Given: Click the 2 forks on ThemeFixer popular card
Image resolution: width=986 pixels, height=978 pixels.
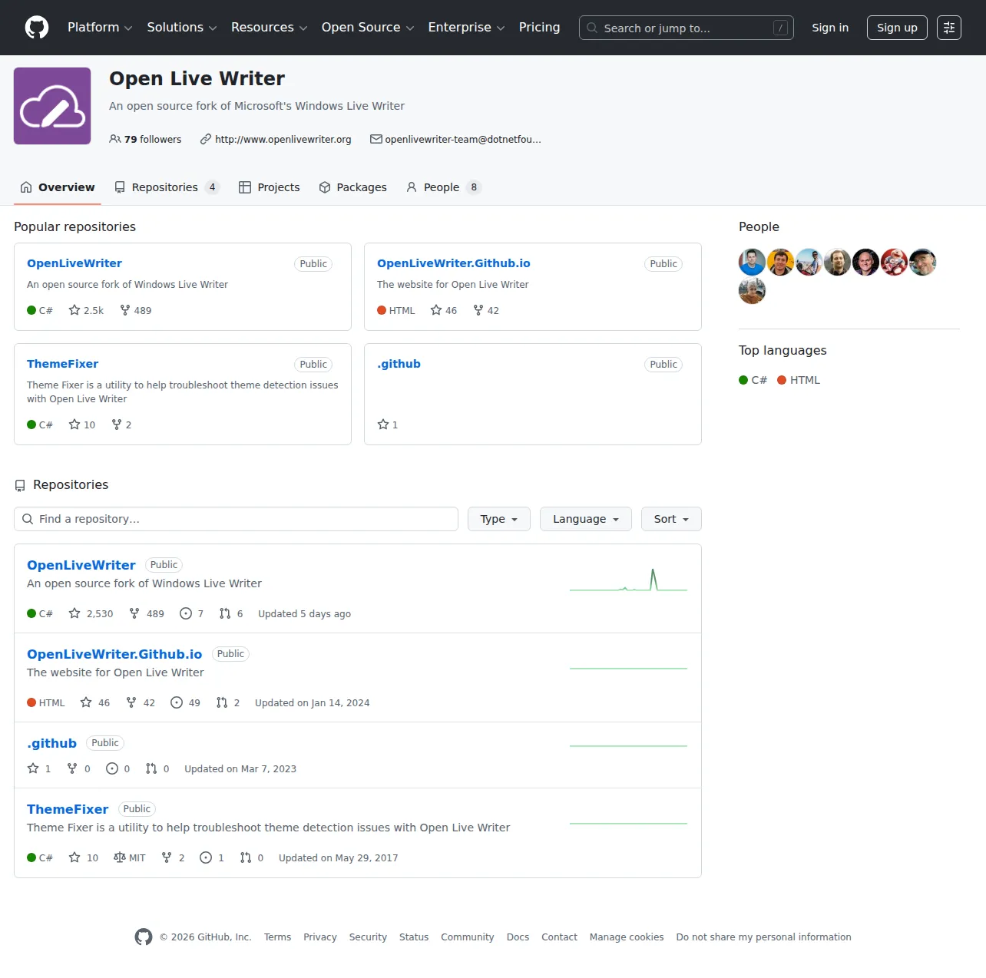Looking at the screenshot, I should coord(121,425).
